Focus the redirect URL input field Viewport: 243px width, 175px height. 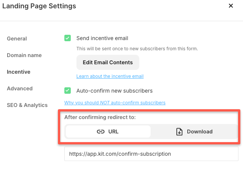coord(151,154)
